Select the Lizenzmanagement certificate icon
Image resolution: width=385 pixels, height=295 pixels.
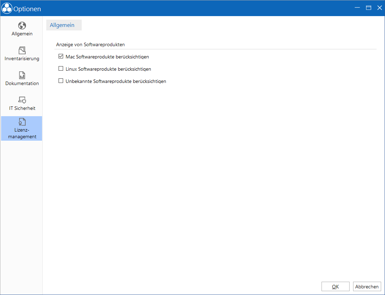[x=22, y=122]
